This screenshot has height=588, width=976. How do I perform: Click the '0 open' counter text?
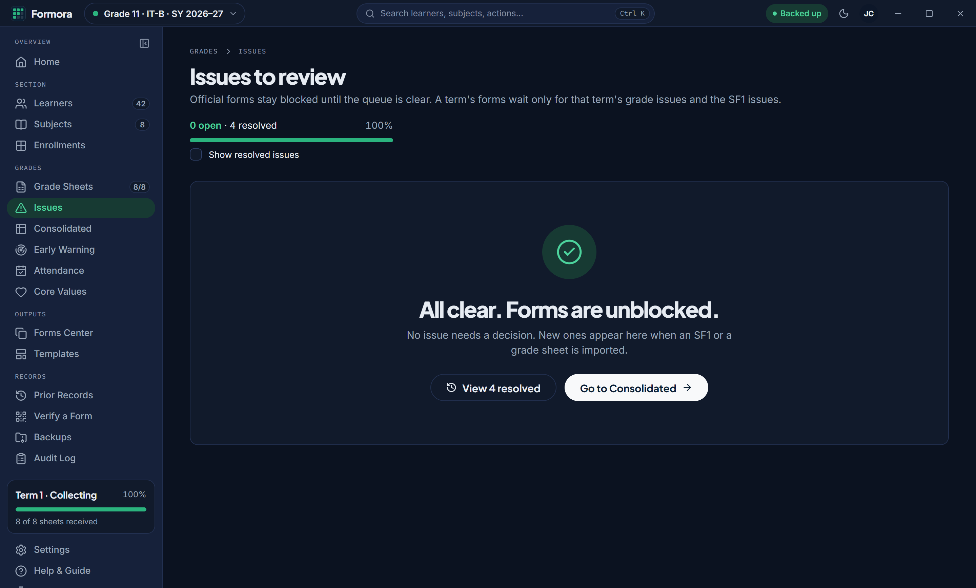(206, 126)
